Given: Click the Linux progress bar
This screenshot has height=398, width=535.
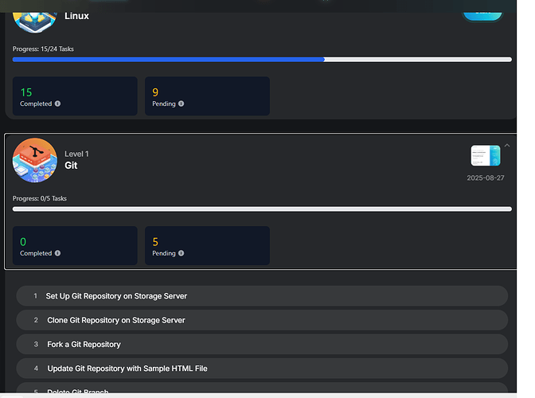Looking at the screenshot, I should pos(262,60).
